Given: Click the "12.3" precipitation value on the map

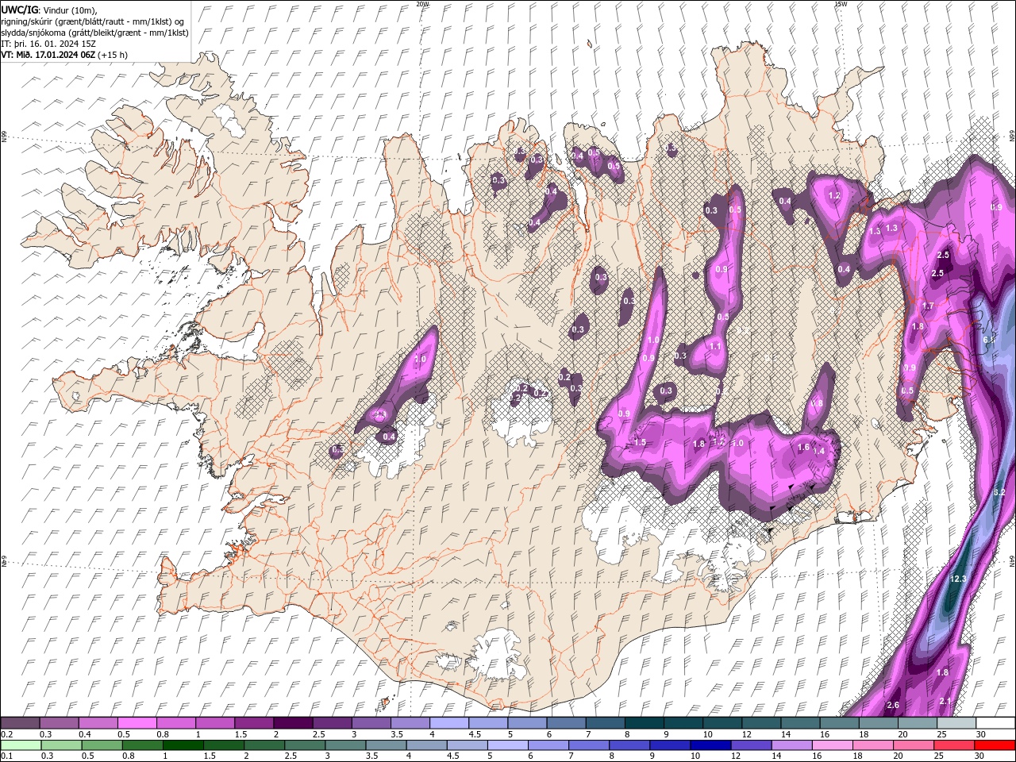Looking at the screenshot, I should click(x=958, y=579).
